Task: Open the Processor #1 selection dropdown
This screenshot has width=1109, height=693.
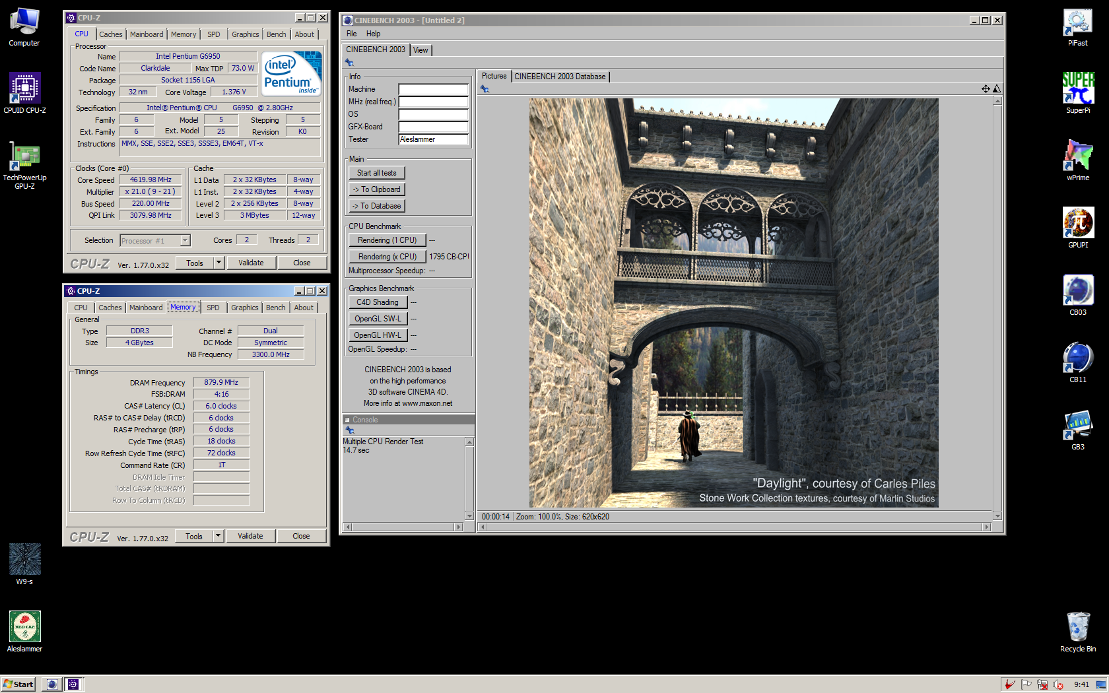Action: point(185,241)
